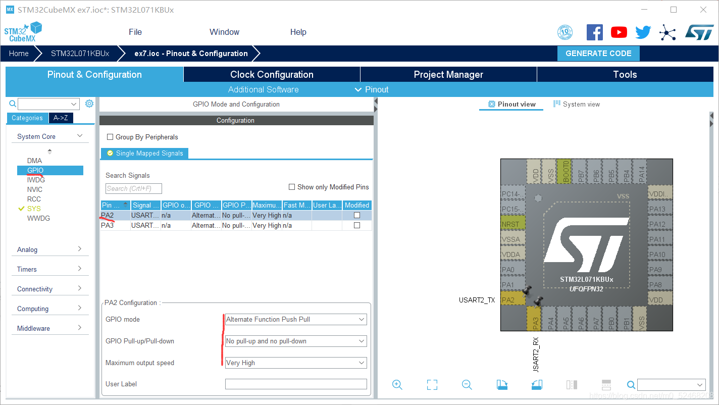This screenshot has height=405, width=719.
Task: Select DMA in System Core list
Action: (34, 161)
